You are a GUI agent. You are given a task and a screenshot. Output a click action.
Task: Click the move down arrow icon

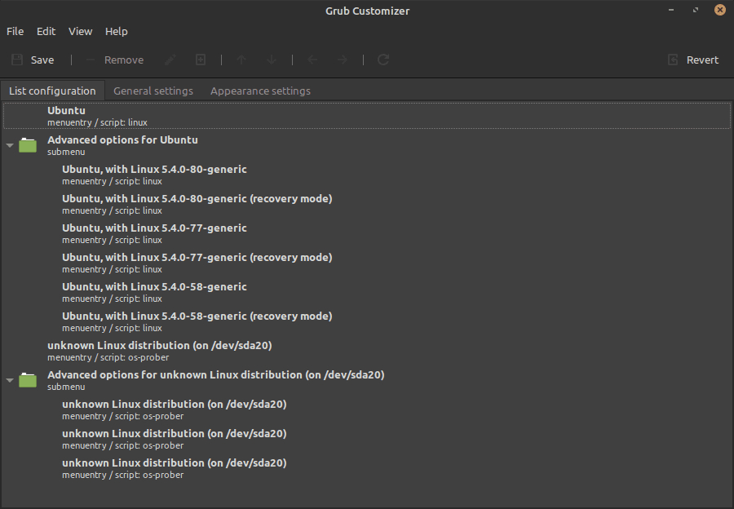(x=272, y=60)
